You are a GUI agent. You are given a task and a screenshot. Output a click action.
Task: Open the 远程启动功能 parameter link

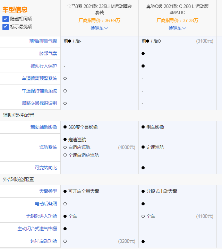pos(43,241)
